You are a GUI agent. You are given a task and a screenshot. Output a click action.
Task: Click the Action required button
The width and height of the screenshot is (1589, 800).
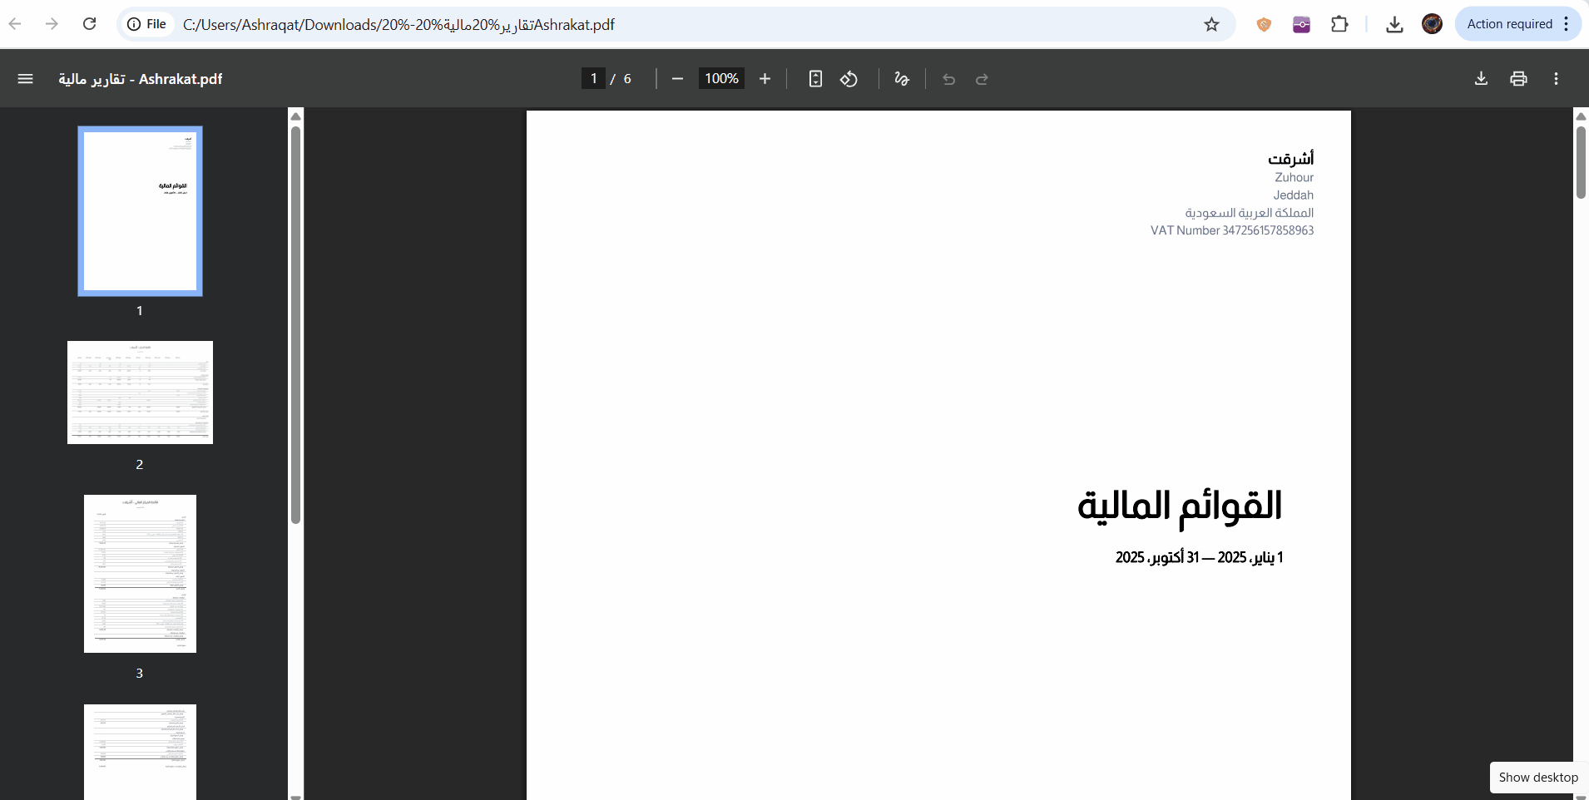point(1509,24)
